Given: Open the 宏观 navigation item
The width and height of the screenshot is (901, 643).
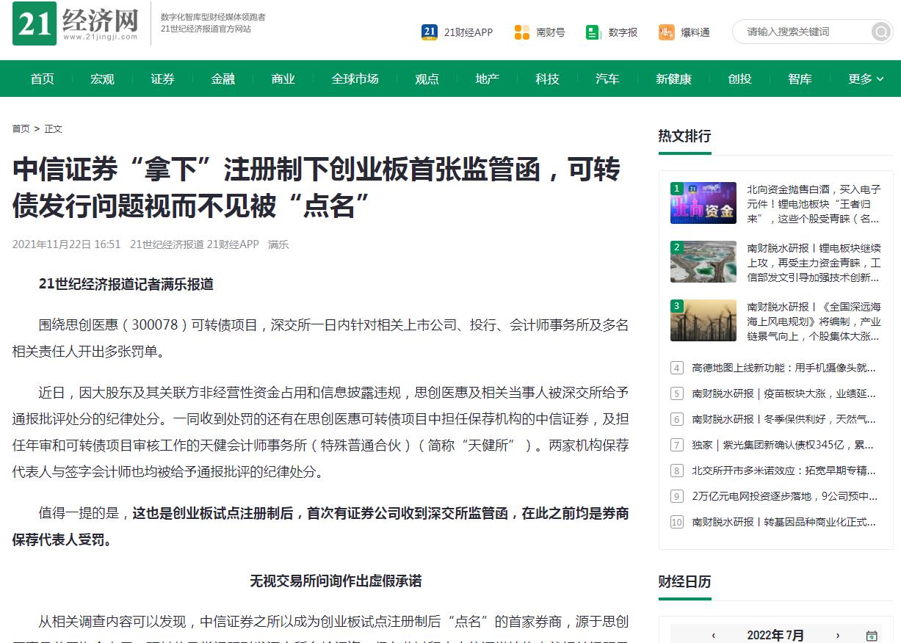Looking at the screenshot, I should 103,79.
